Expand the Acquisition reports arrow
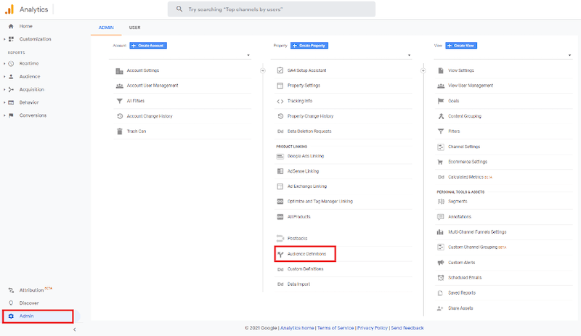581x336 pixels. (4, 90)
